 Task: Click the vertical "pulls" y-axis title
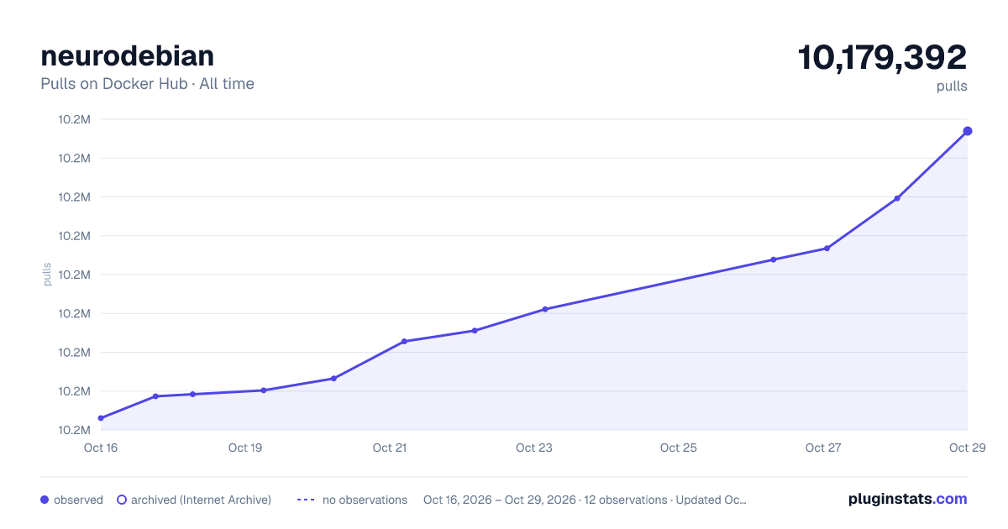(x=47, y=275)
